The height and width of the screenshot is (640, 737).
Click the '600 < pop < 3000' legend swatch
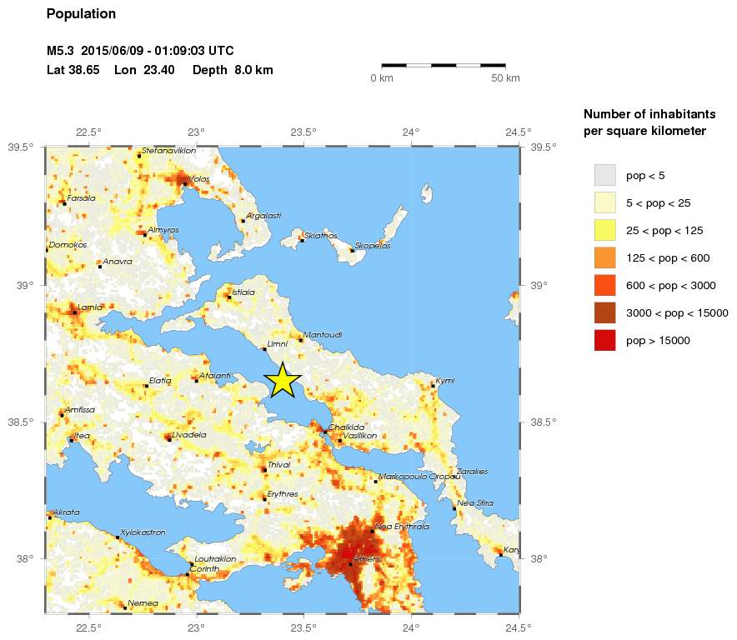604,285
